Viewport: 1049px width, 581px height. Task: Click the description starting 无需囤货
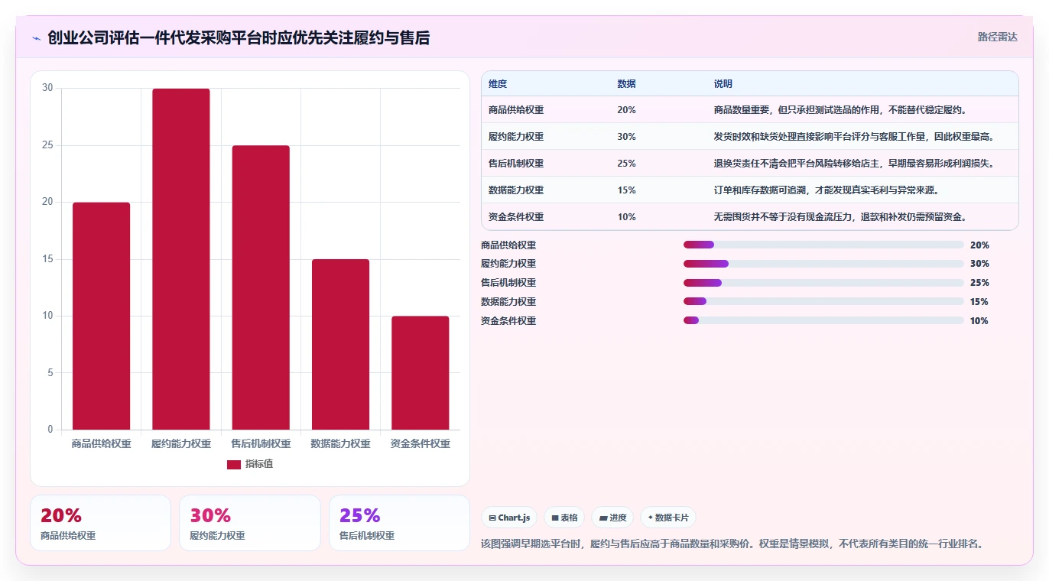[x=840, y=217]
